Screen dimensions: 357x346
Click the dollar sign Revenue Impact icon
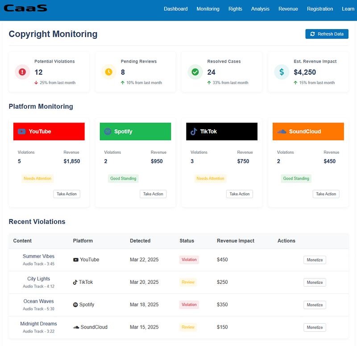pyautogui.click(x=282, y=72)
